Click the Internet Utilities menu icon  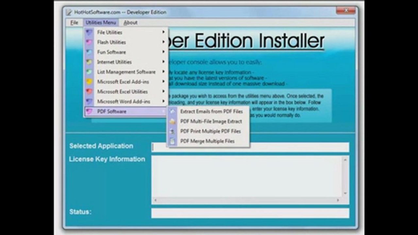click(x=89, y=62)
